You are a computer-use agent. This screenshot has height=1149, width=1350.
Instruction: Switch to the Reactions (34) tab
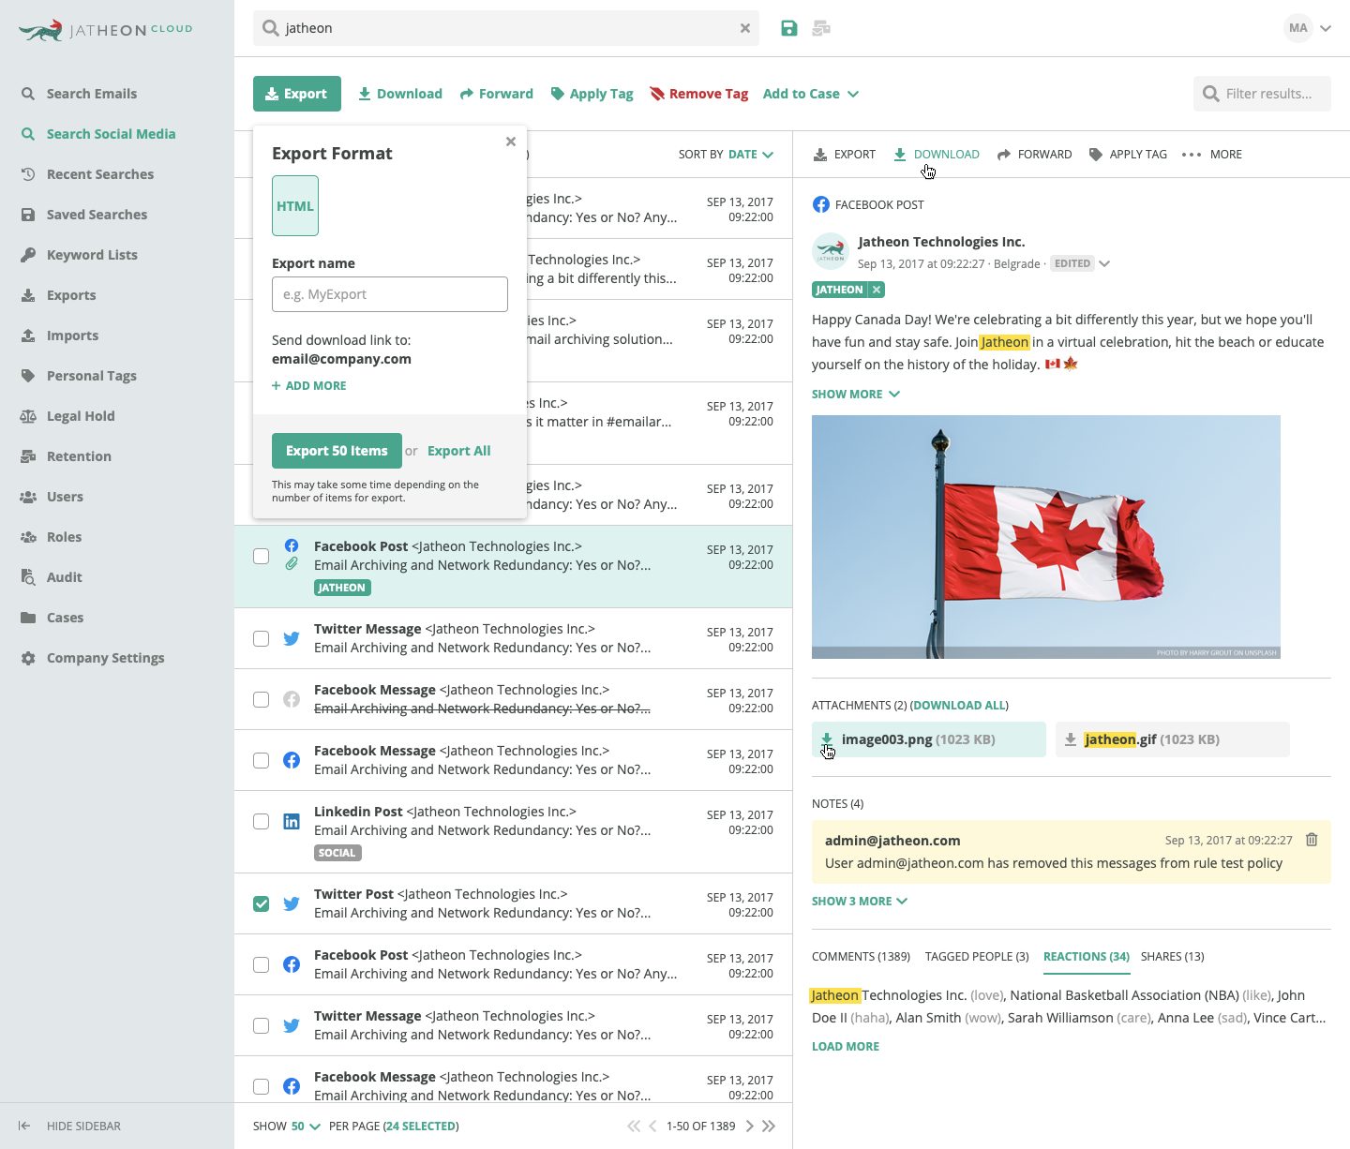(x=1087, y=957)
